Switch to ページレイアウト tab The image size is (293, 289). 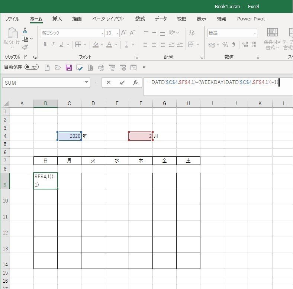(108, 19)
